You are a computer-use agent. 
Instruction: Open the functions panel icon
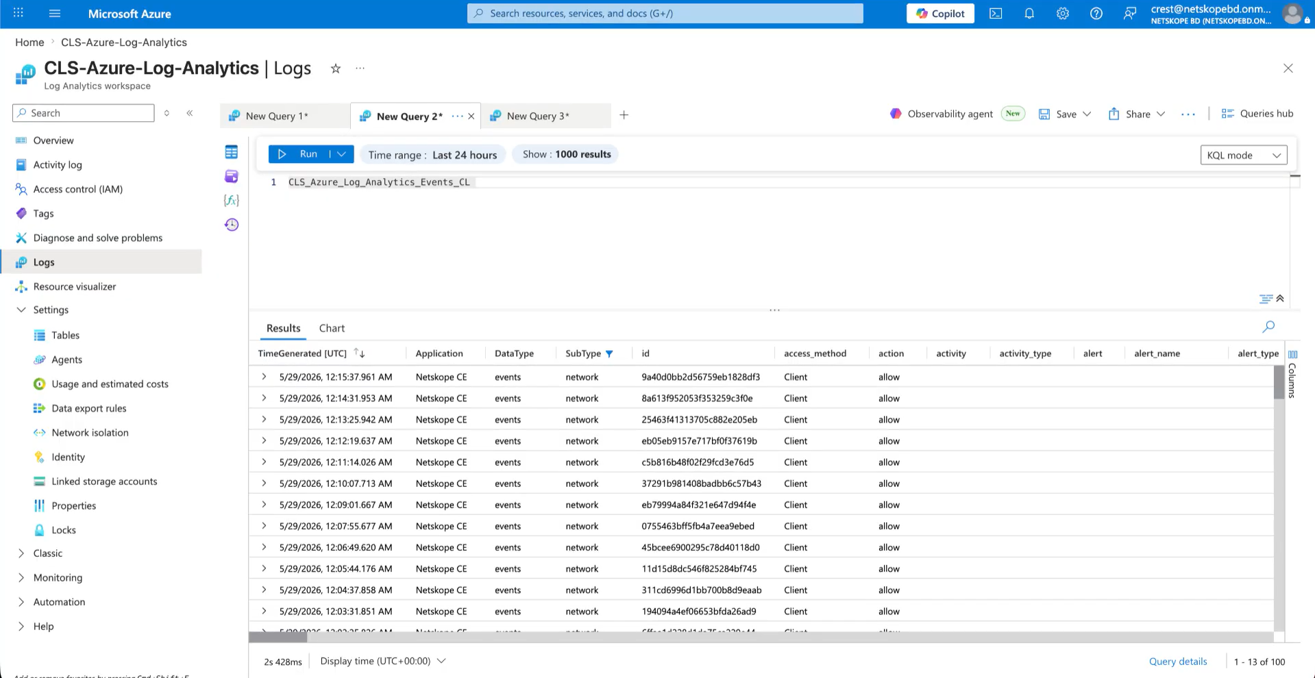click(232, 200)
